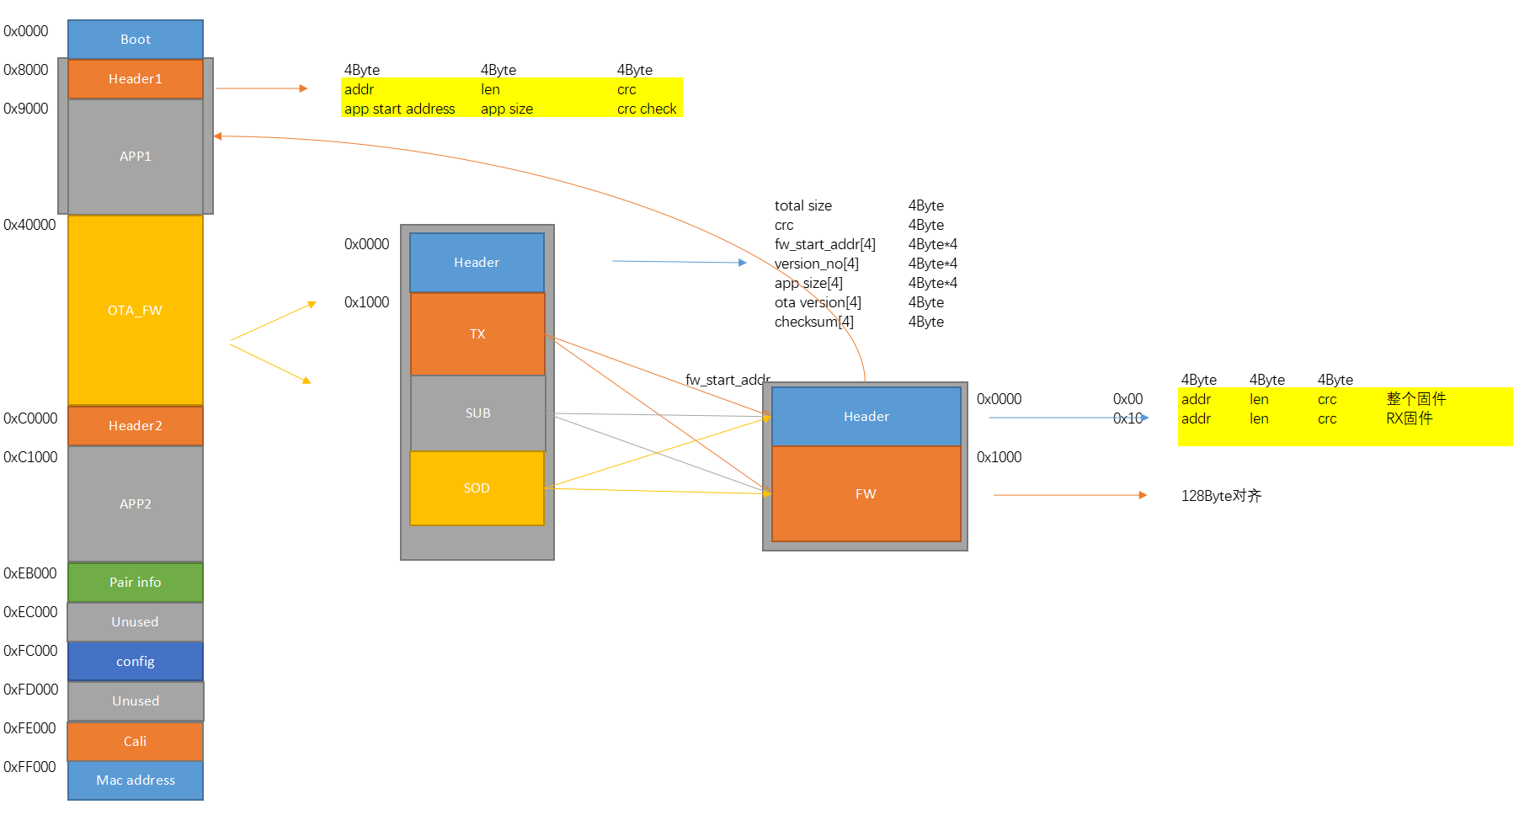Select the Cali block
The image size is (1514, 815).
(135, 741)
